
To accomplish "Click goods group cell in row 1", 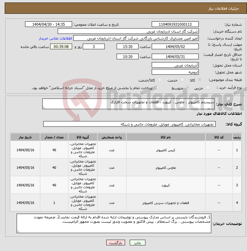I will (x=83, y=150).
